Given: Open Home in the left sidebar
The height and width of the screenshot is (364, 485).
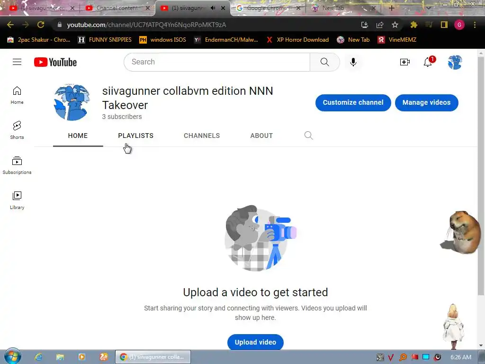Looking at the screenshot, I should pyautogui.click(x=17, y=95).
